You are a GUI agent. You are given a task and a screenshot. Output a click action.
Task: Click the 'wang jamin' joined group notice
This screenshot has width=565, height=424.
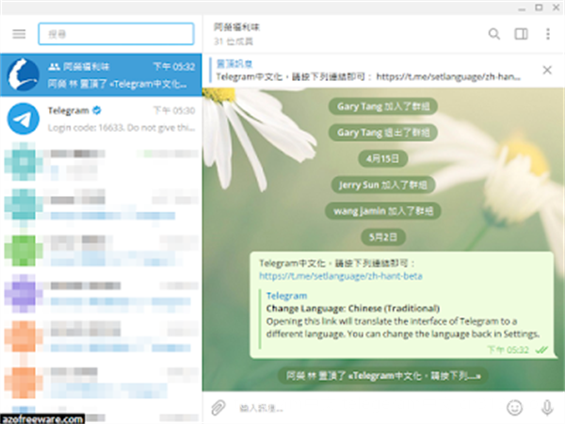tap(383, 211)
